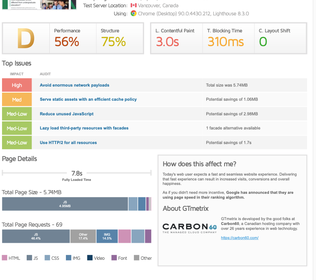The width and height of the screenshot is (316, 280).
Task: Click the IMG 14.5% requests bar segment
Action: pyautogui.click(x=107, y=236)
